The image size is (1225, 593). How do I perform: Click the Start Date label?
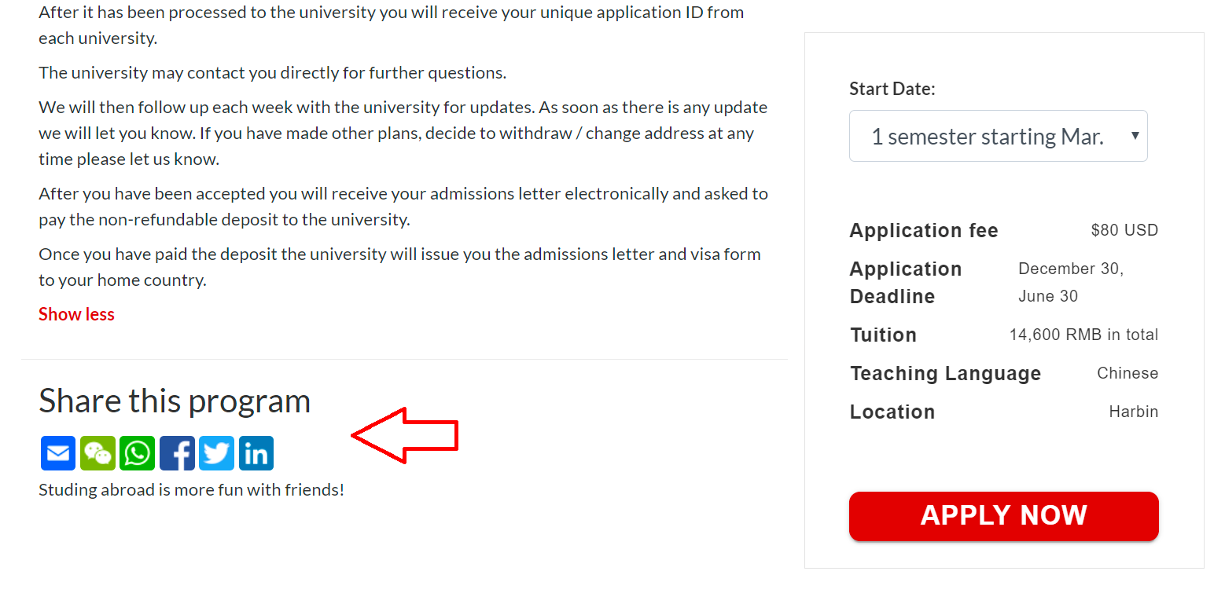tap(892, 89)
